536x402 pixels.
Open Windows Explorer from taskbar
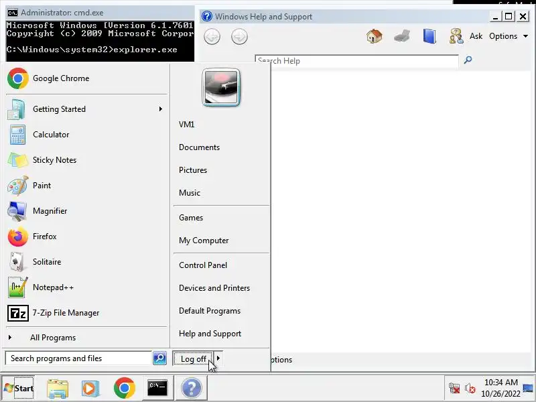58,388
